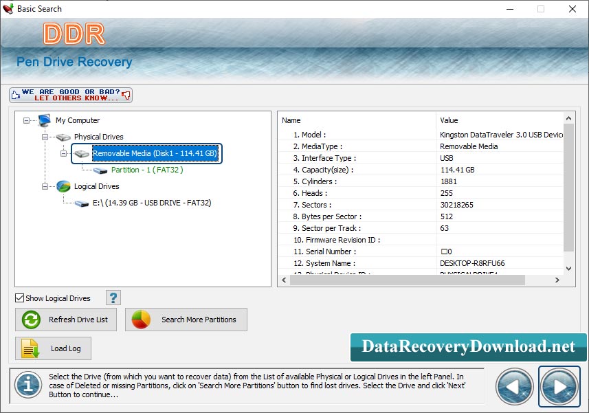Select the '11. Serial Number :' row

click(421, 252)
